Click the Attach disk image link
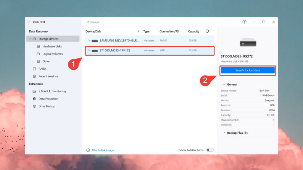The height and width of the screenshot is (170, 303). [103, 150]
